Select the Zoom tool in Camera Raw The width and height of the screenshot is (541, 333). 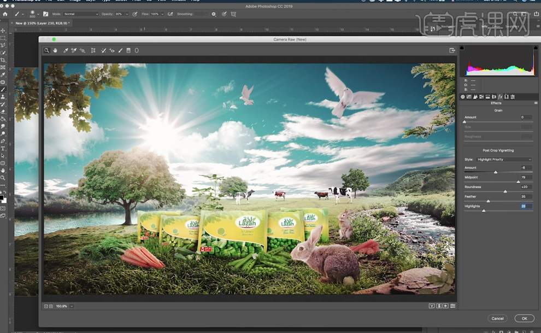point(46,50)
